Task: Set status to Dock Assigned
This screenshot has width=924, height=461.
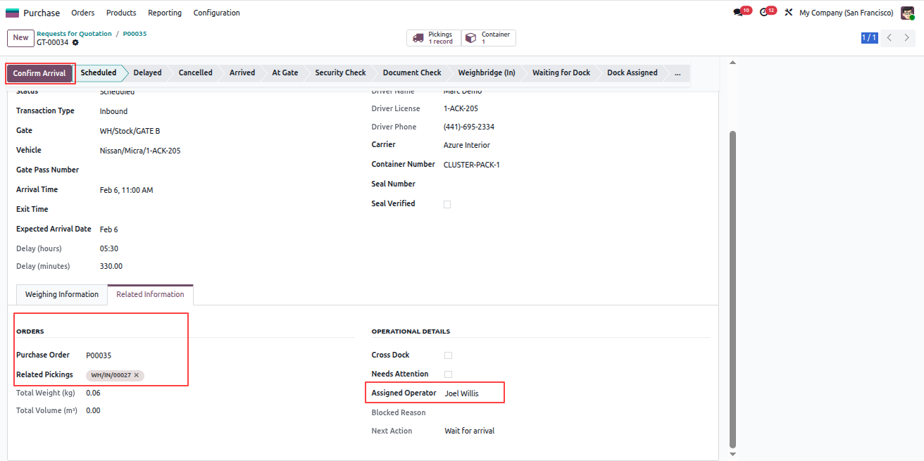Action: point(632,73)
